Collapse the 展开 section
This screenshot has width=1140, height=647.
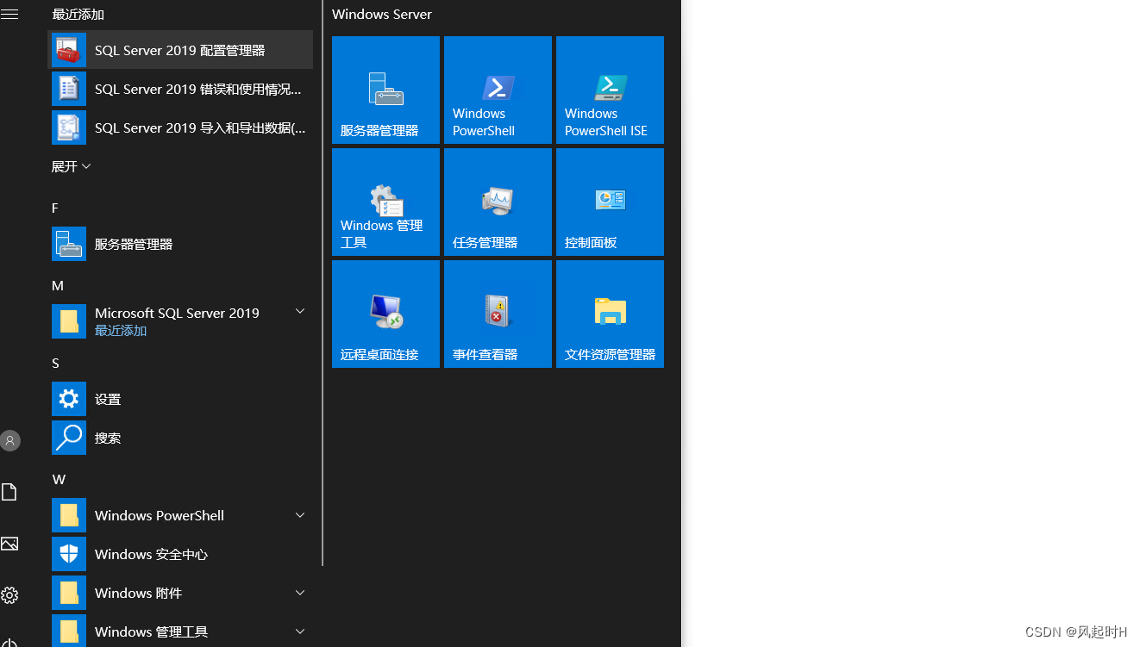tap(71, 165)
